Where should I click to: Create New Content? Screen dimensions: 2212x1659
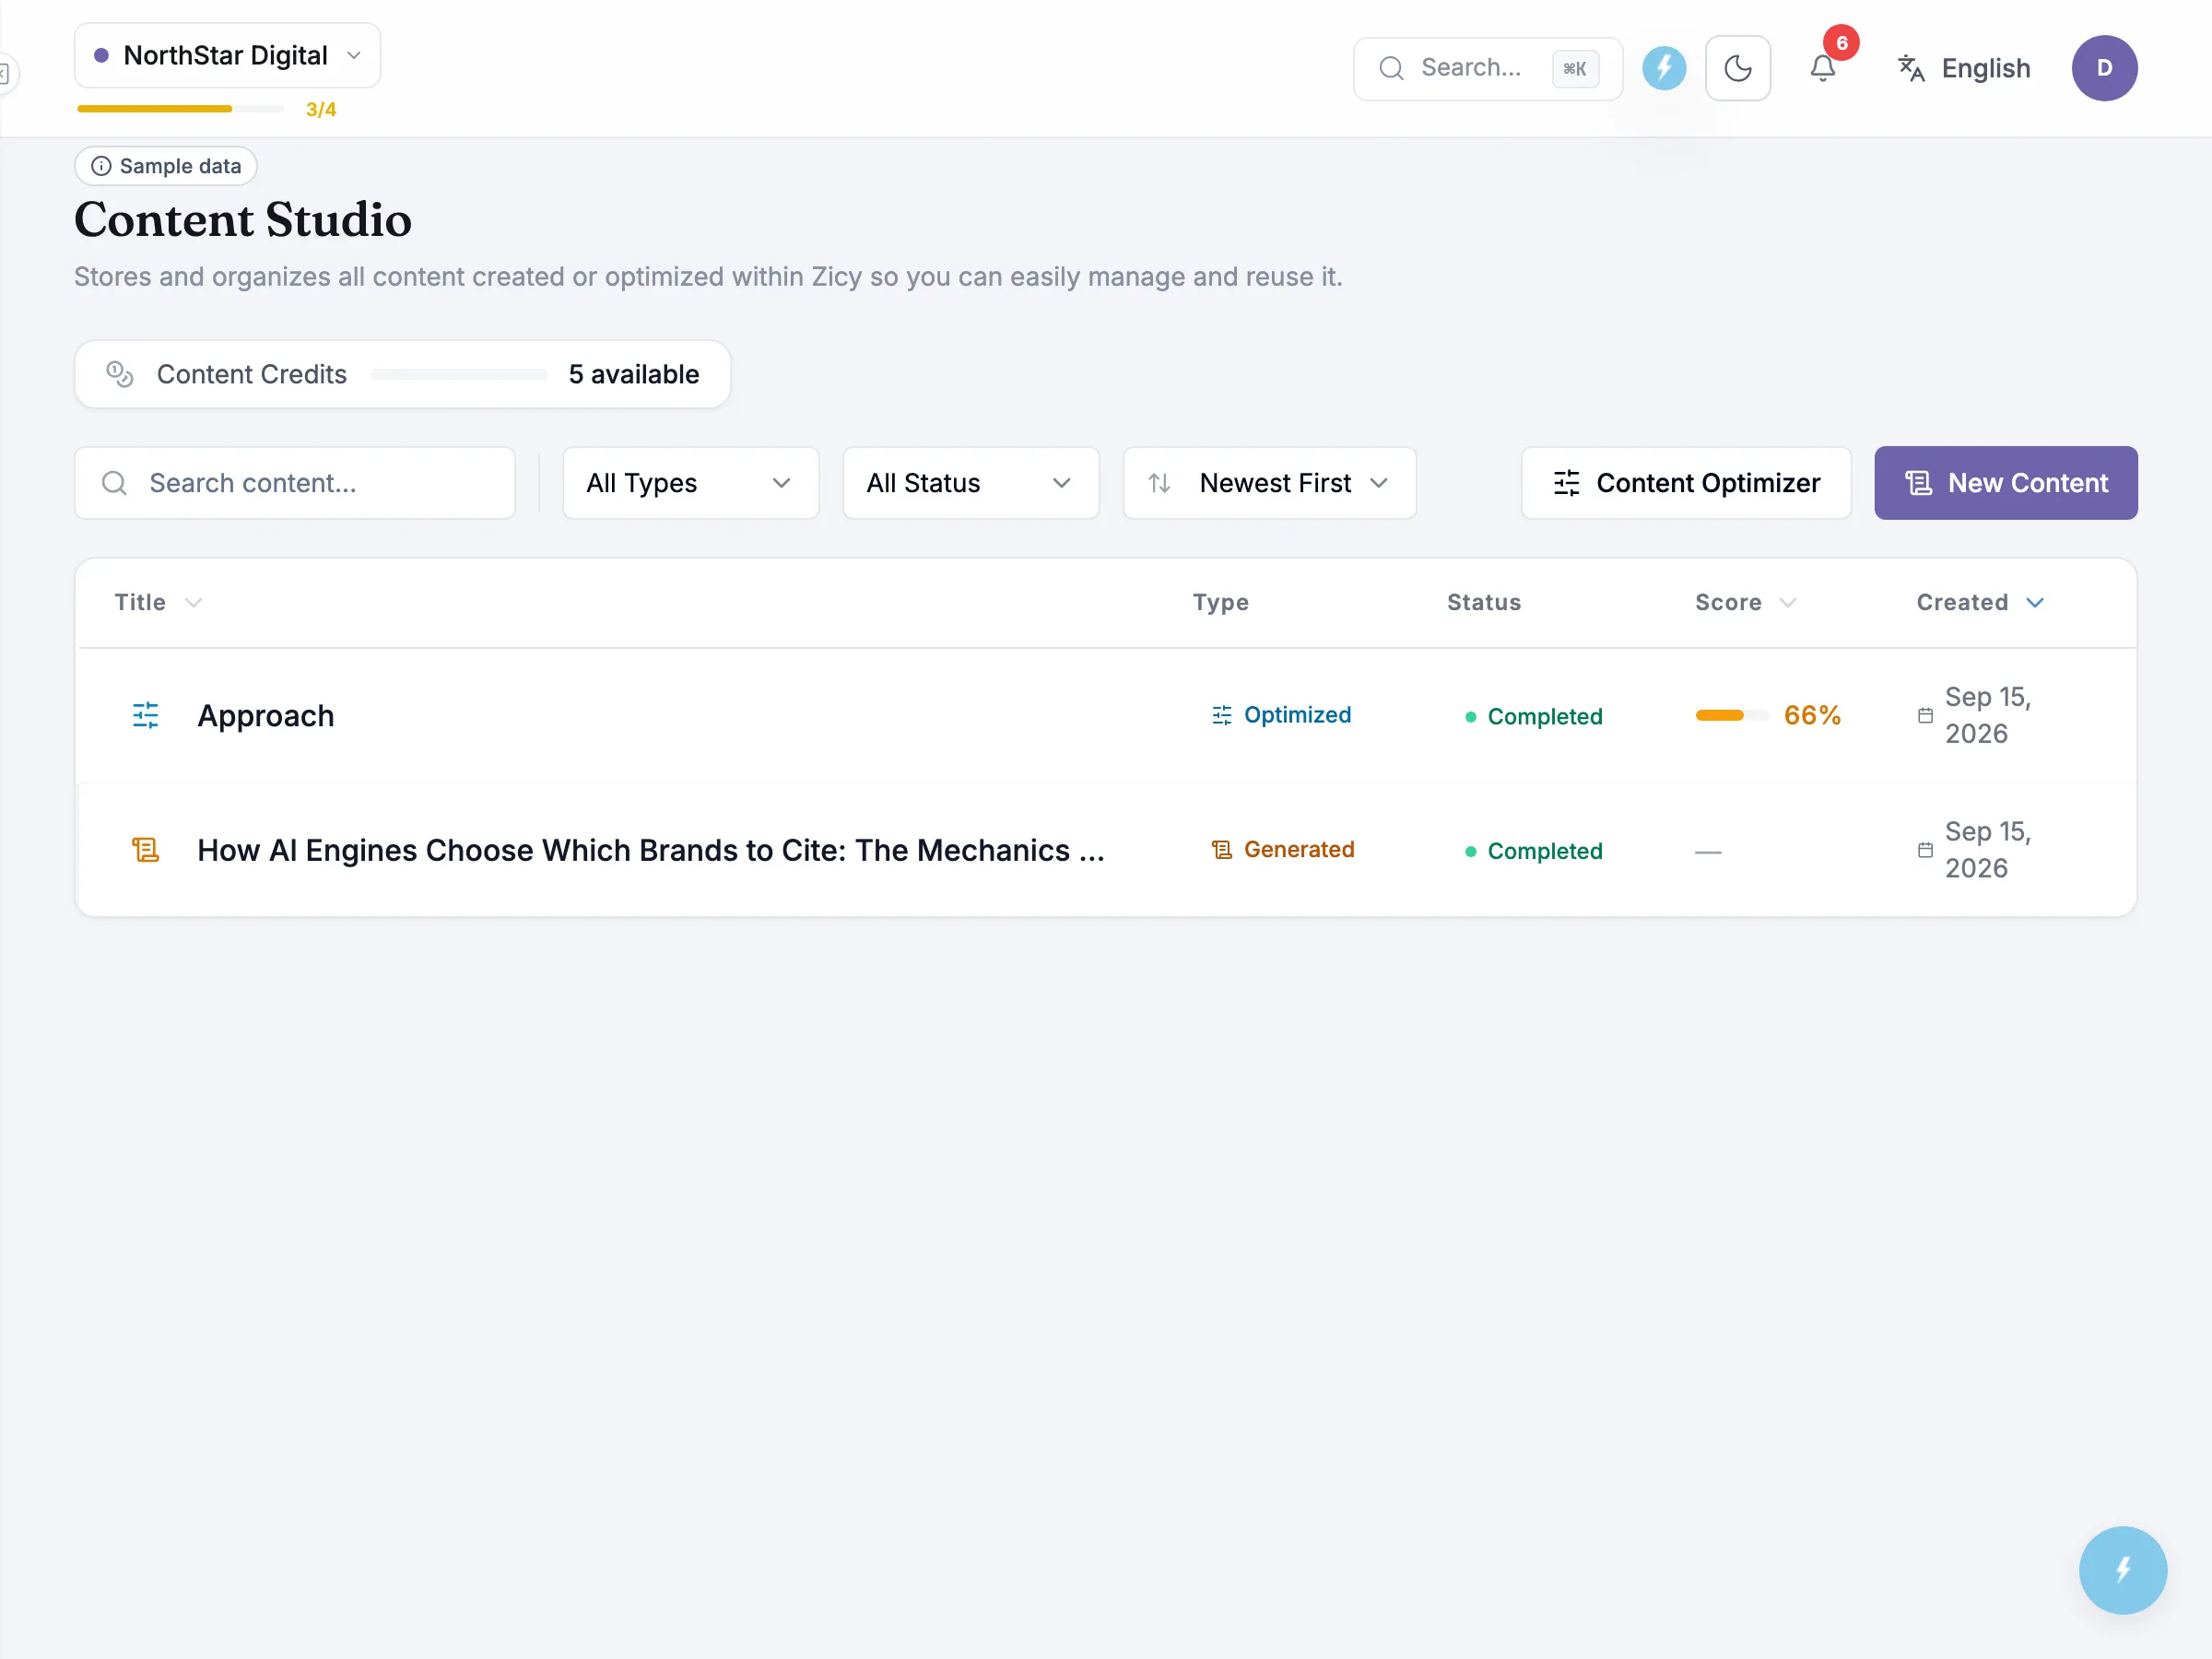click(2006, 483)
